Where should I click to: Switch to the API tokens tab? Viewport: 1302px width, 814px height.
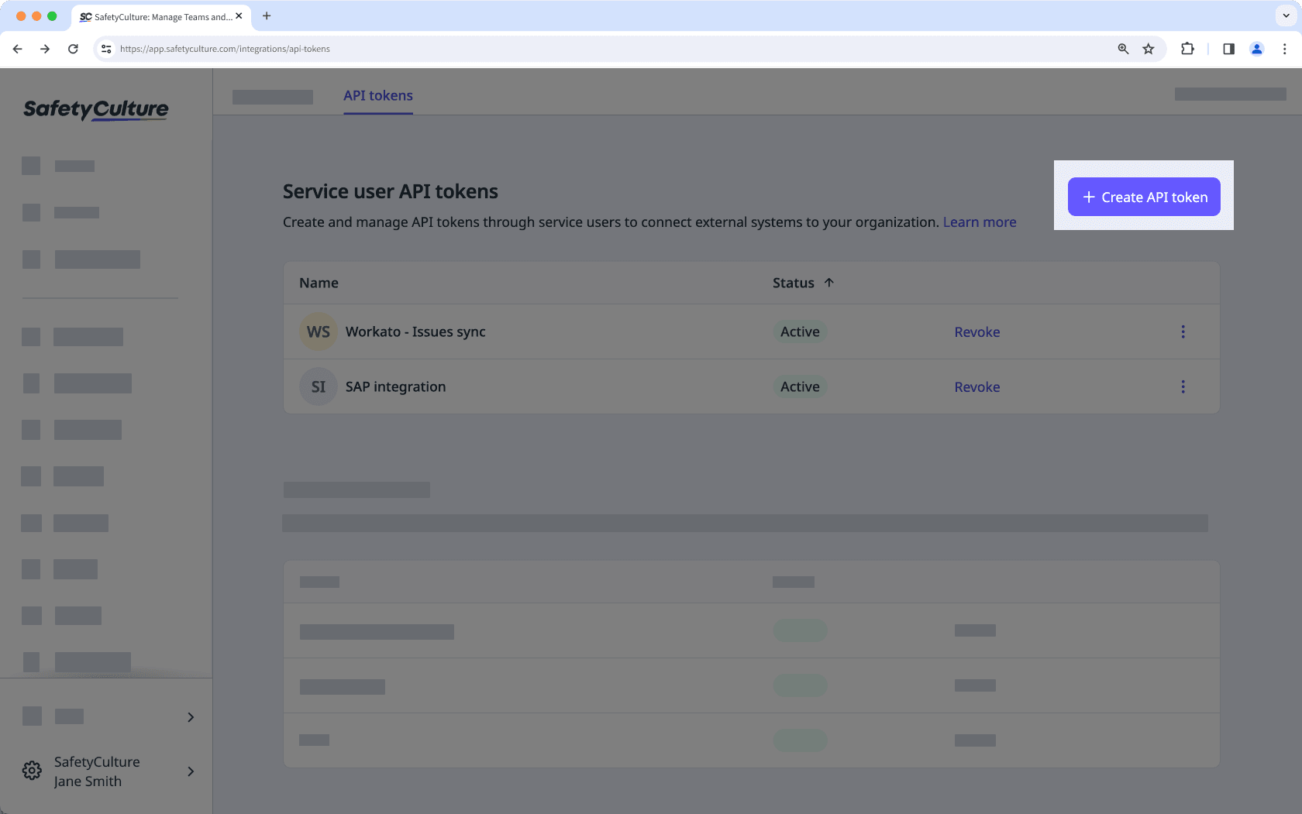(x=377, y=95)
